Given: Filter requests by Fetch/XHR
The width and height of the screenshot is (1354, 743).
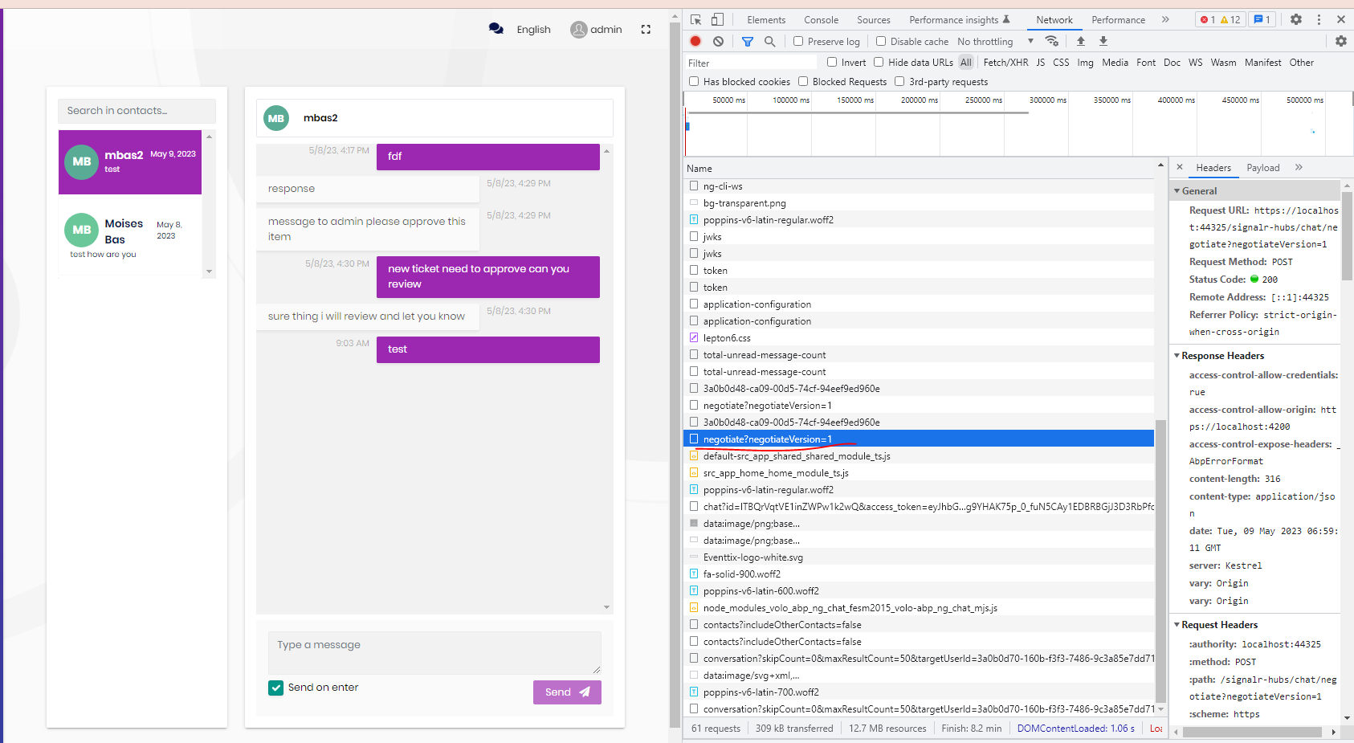Looking at the screenshot, I should [1005, 63].
